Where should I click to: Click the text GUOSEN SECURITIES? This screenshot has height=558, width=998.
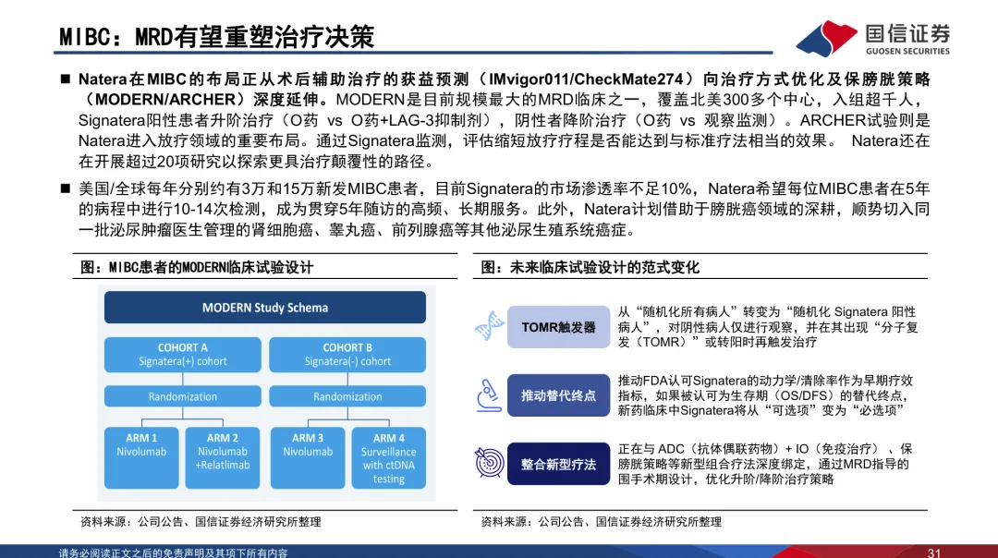pyautogui.click(x=907, y=51)
